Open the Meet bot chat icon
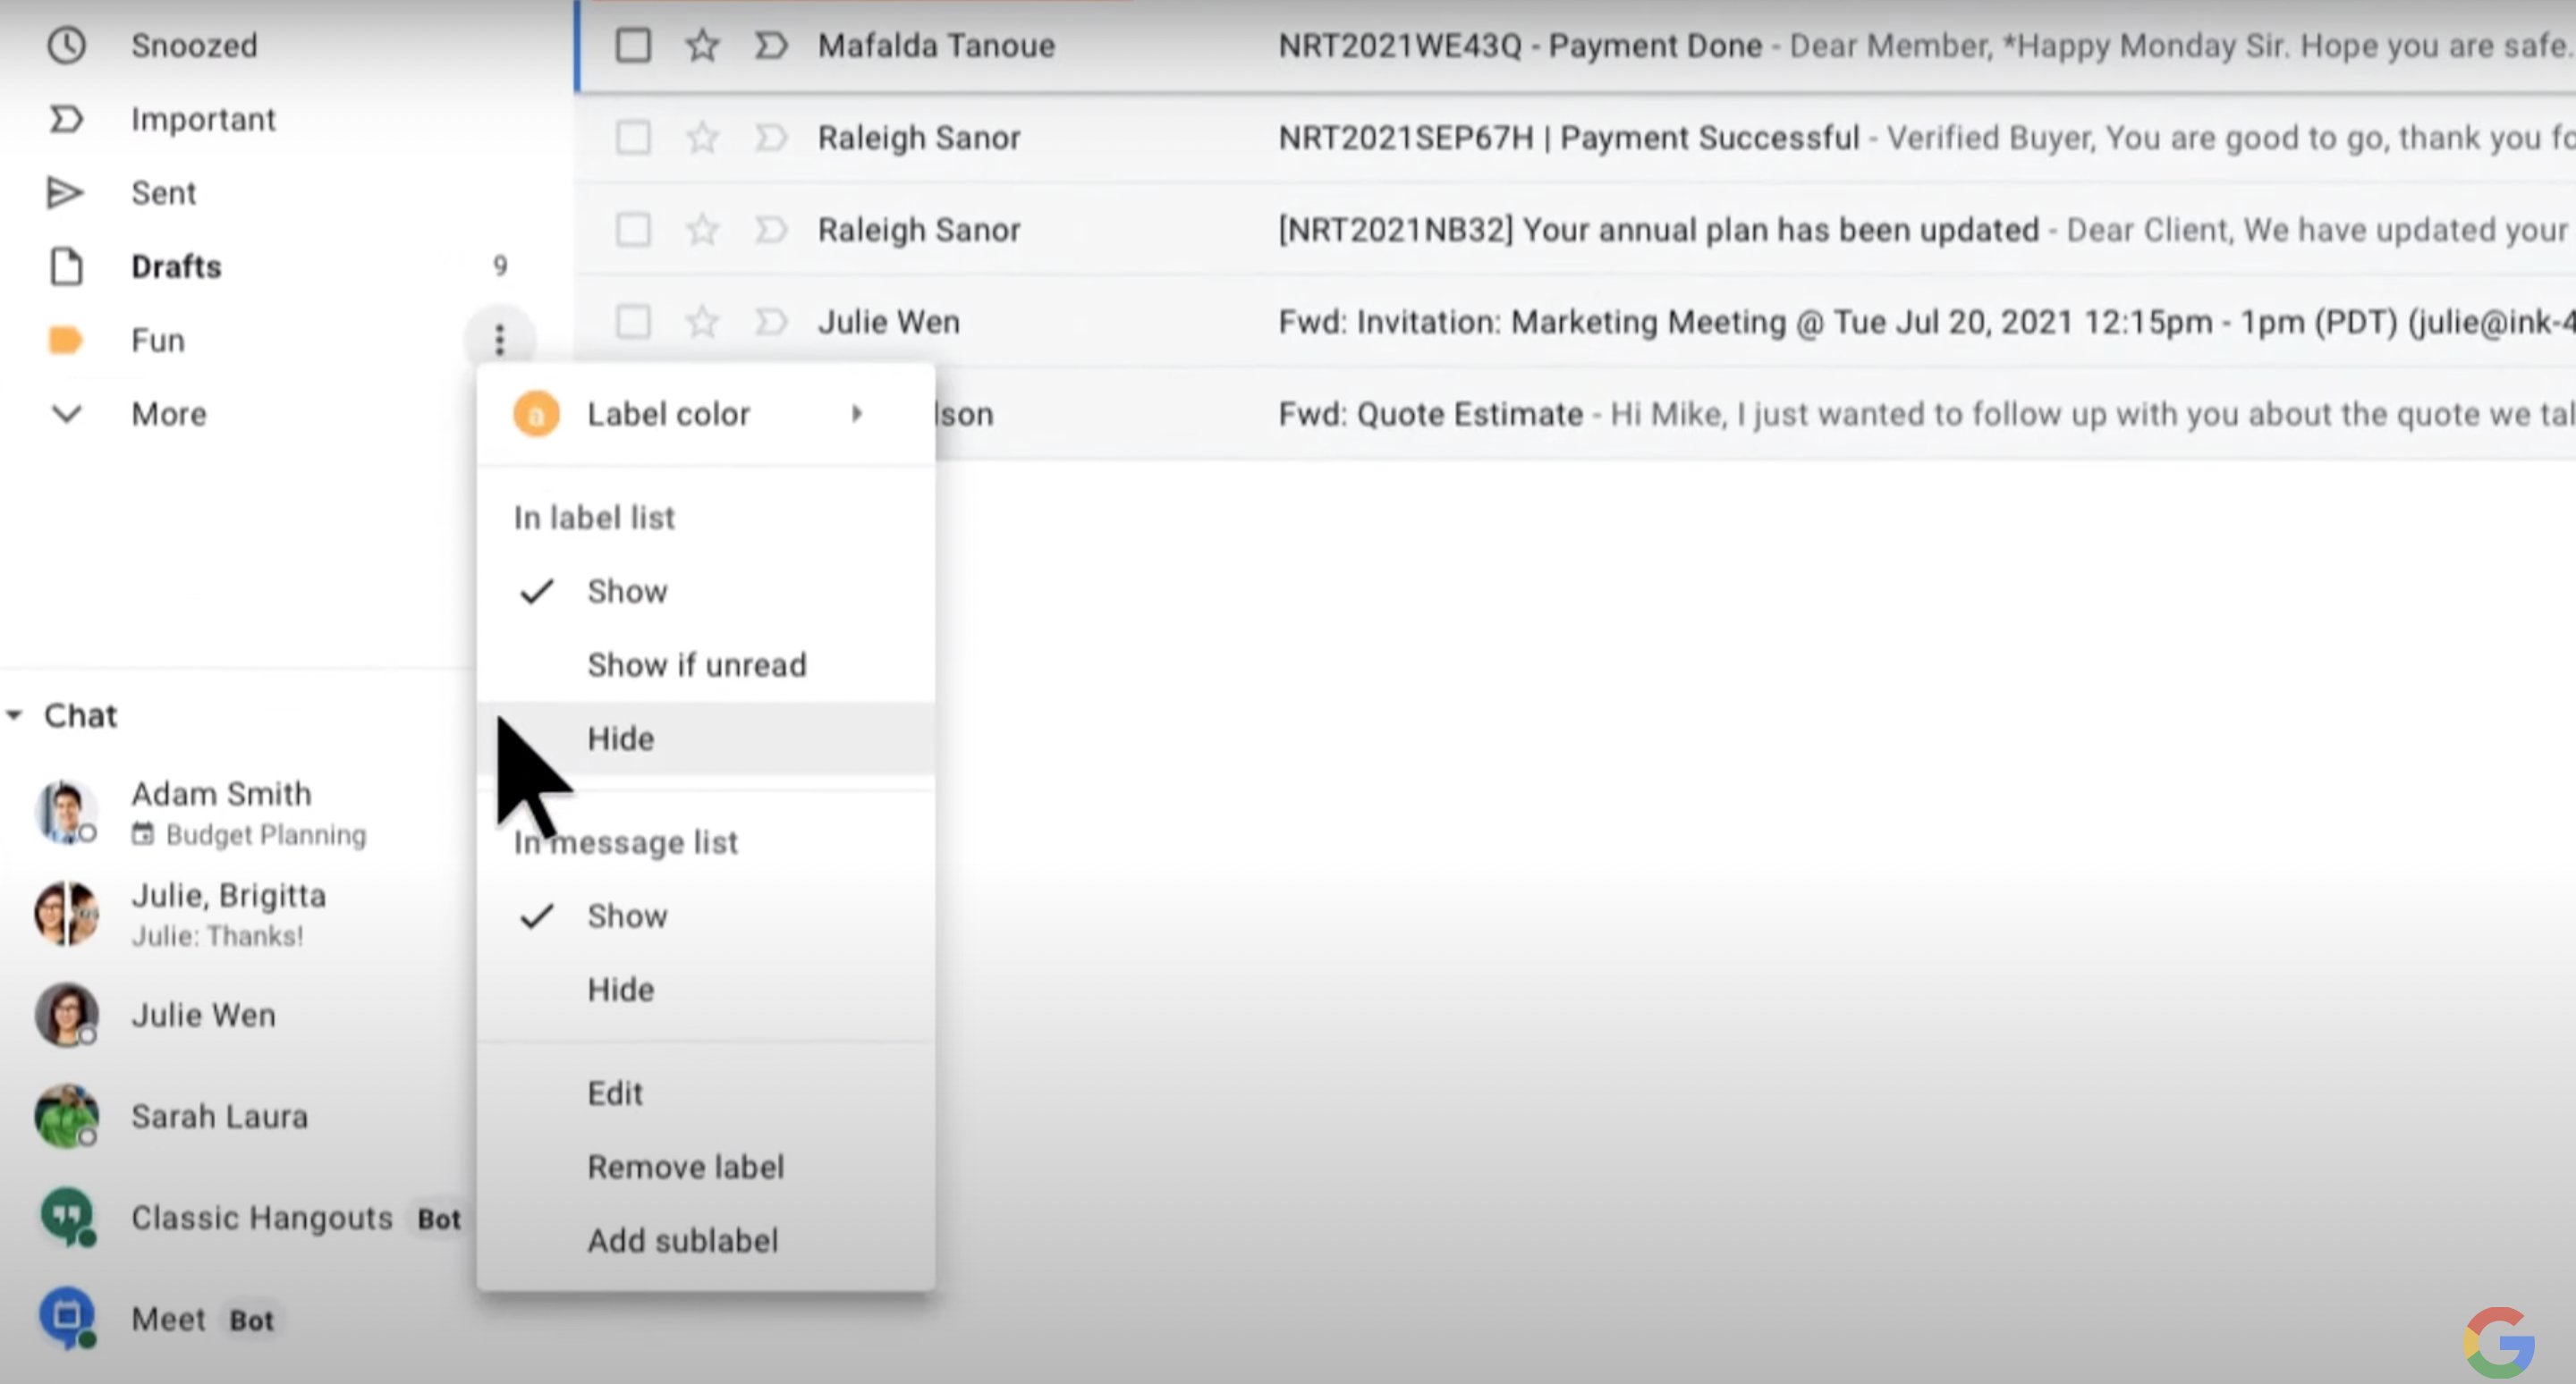Viewport: 2576px width, 1384px height. [67, 1318]
